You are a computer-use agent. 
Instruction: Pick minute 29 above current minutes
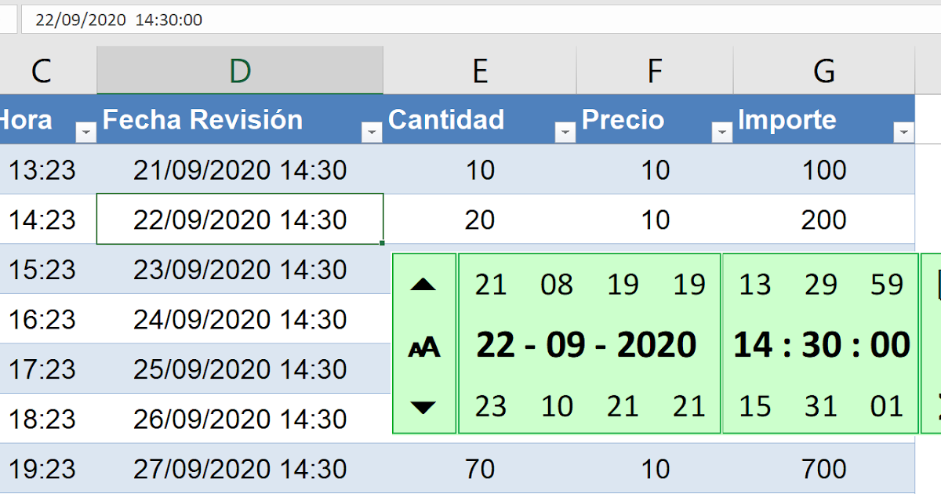[x=821, y=285]
